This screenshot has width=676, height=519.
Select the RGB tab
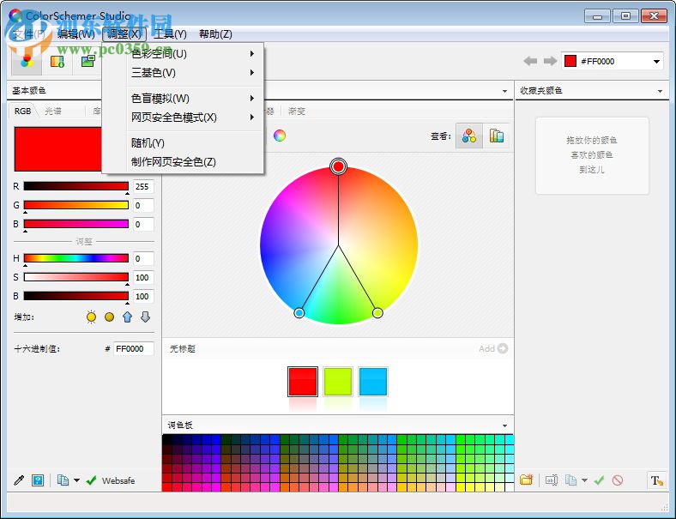(x=23, y=112)
